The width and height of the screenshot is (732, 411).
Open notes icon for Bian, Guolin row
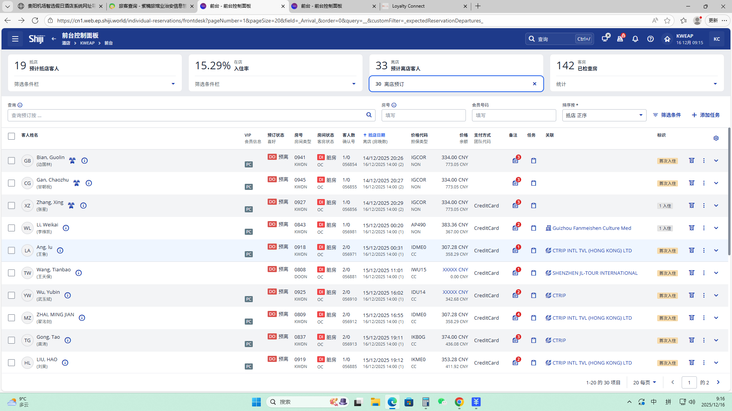click(515, 161)
